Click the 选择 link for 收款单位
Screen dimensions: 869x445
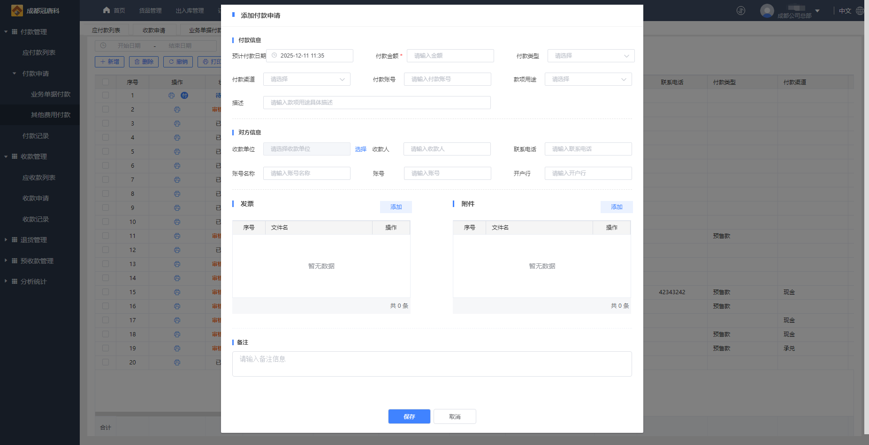pos(361,149)
